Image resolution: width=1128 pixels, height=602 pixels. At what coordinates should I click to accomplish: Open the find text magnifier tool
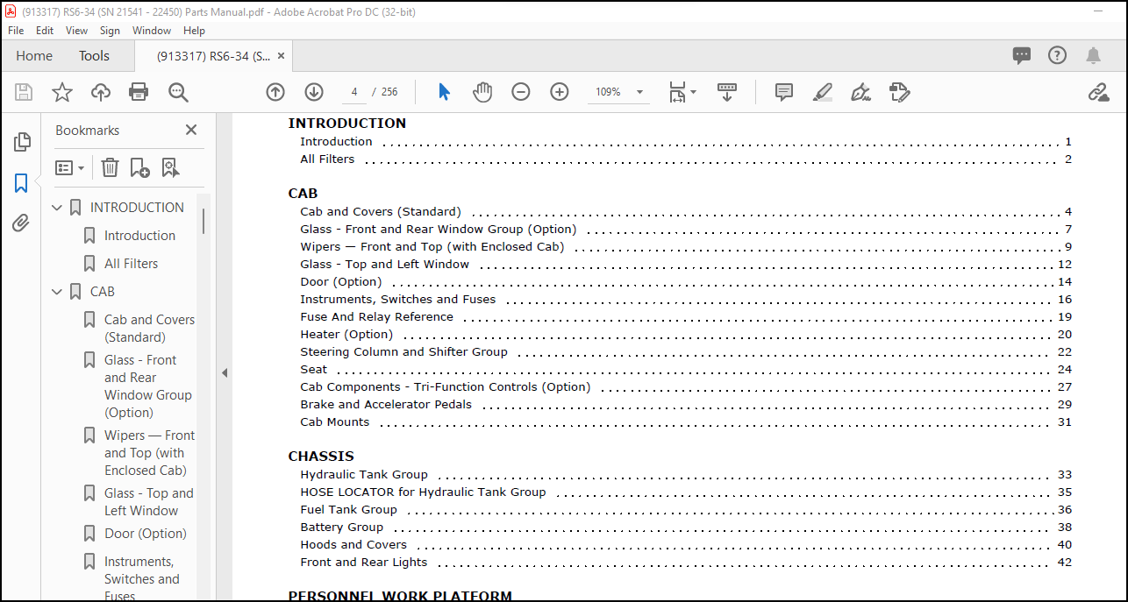179,92
